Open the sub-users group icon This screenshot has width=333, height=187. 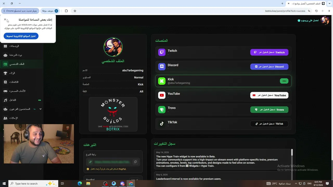coord(5,109)
